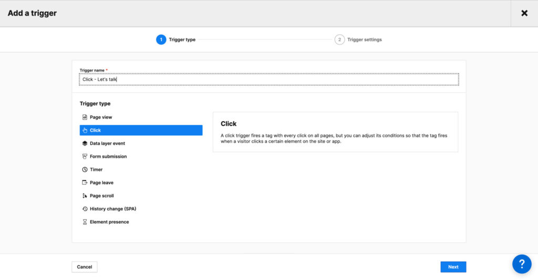538x280 pixels.
Task: Click the Page leave exit icon
Action: pyautogui.click(x=85, y=182)
